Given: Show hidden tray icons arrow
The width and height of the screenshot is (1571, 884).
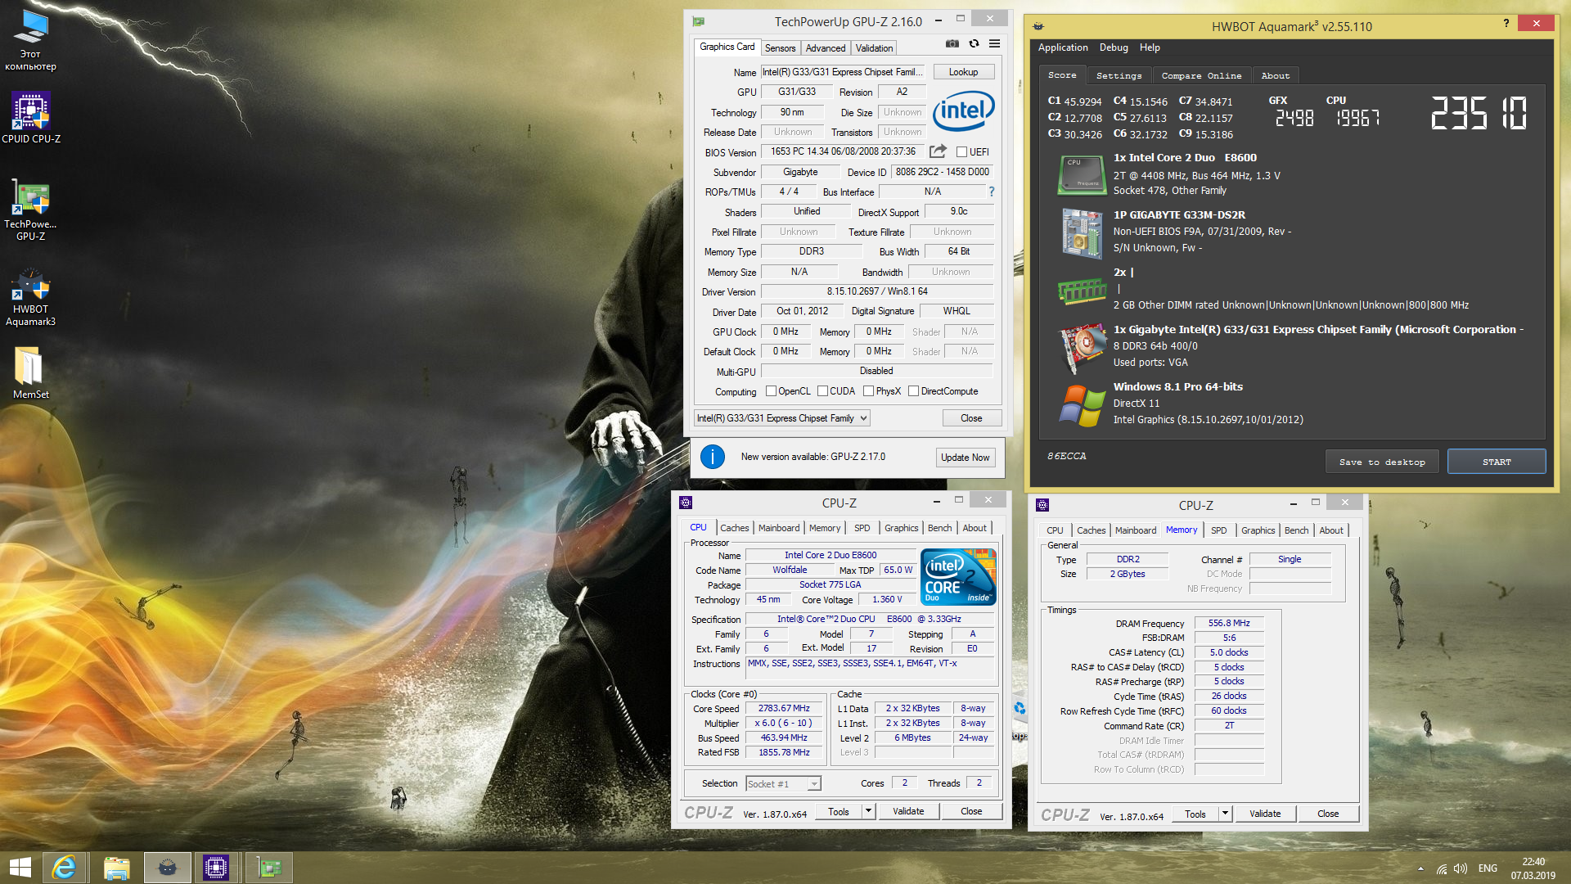Looking at the screenshot, I should click(1420, 868).
